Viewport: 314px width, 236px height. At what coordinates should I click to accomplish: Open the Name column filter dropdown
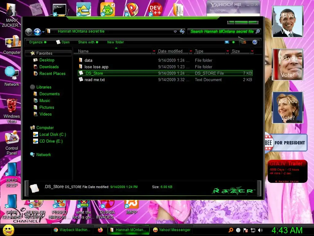tap(154, 51)
